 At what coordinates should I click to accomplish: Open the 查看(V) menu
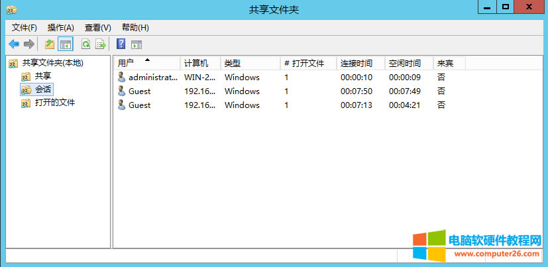(98, 28)
